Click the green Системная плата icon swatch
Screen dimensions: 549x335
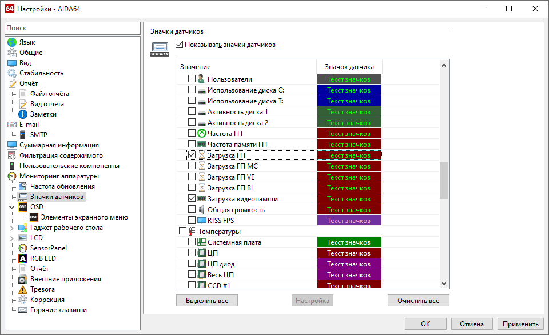click(349, 242)
